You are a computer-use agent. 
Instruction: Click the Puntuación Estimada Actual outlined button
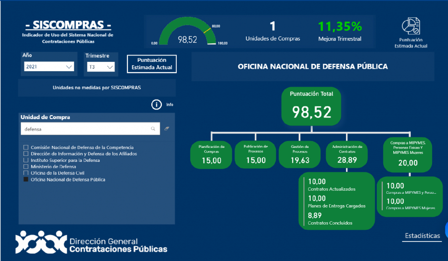(152, 64)
